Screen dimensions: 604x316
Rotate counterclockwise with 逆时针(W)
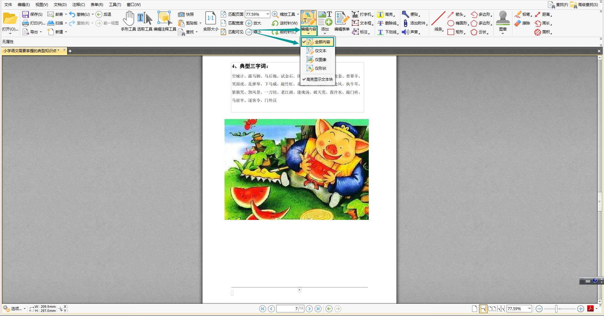[285, 23]
